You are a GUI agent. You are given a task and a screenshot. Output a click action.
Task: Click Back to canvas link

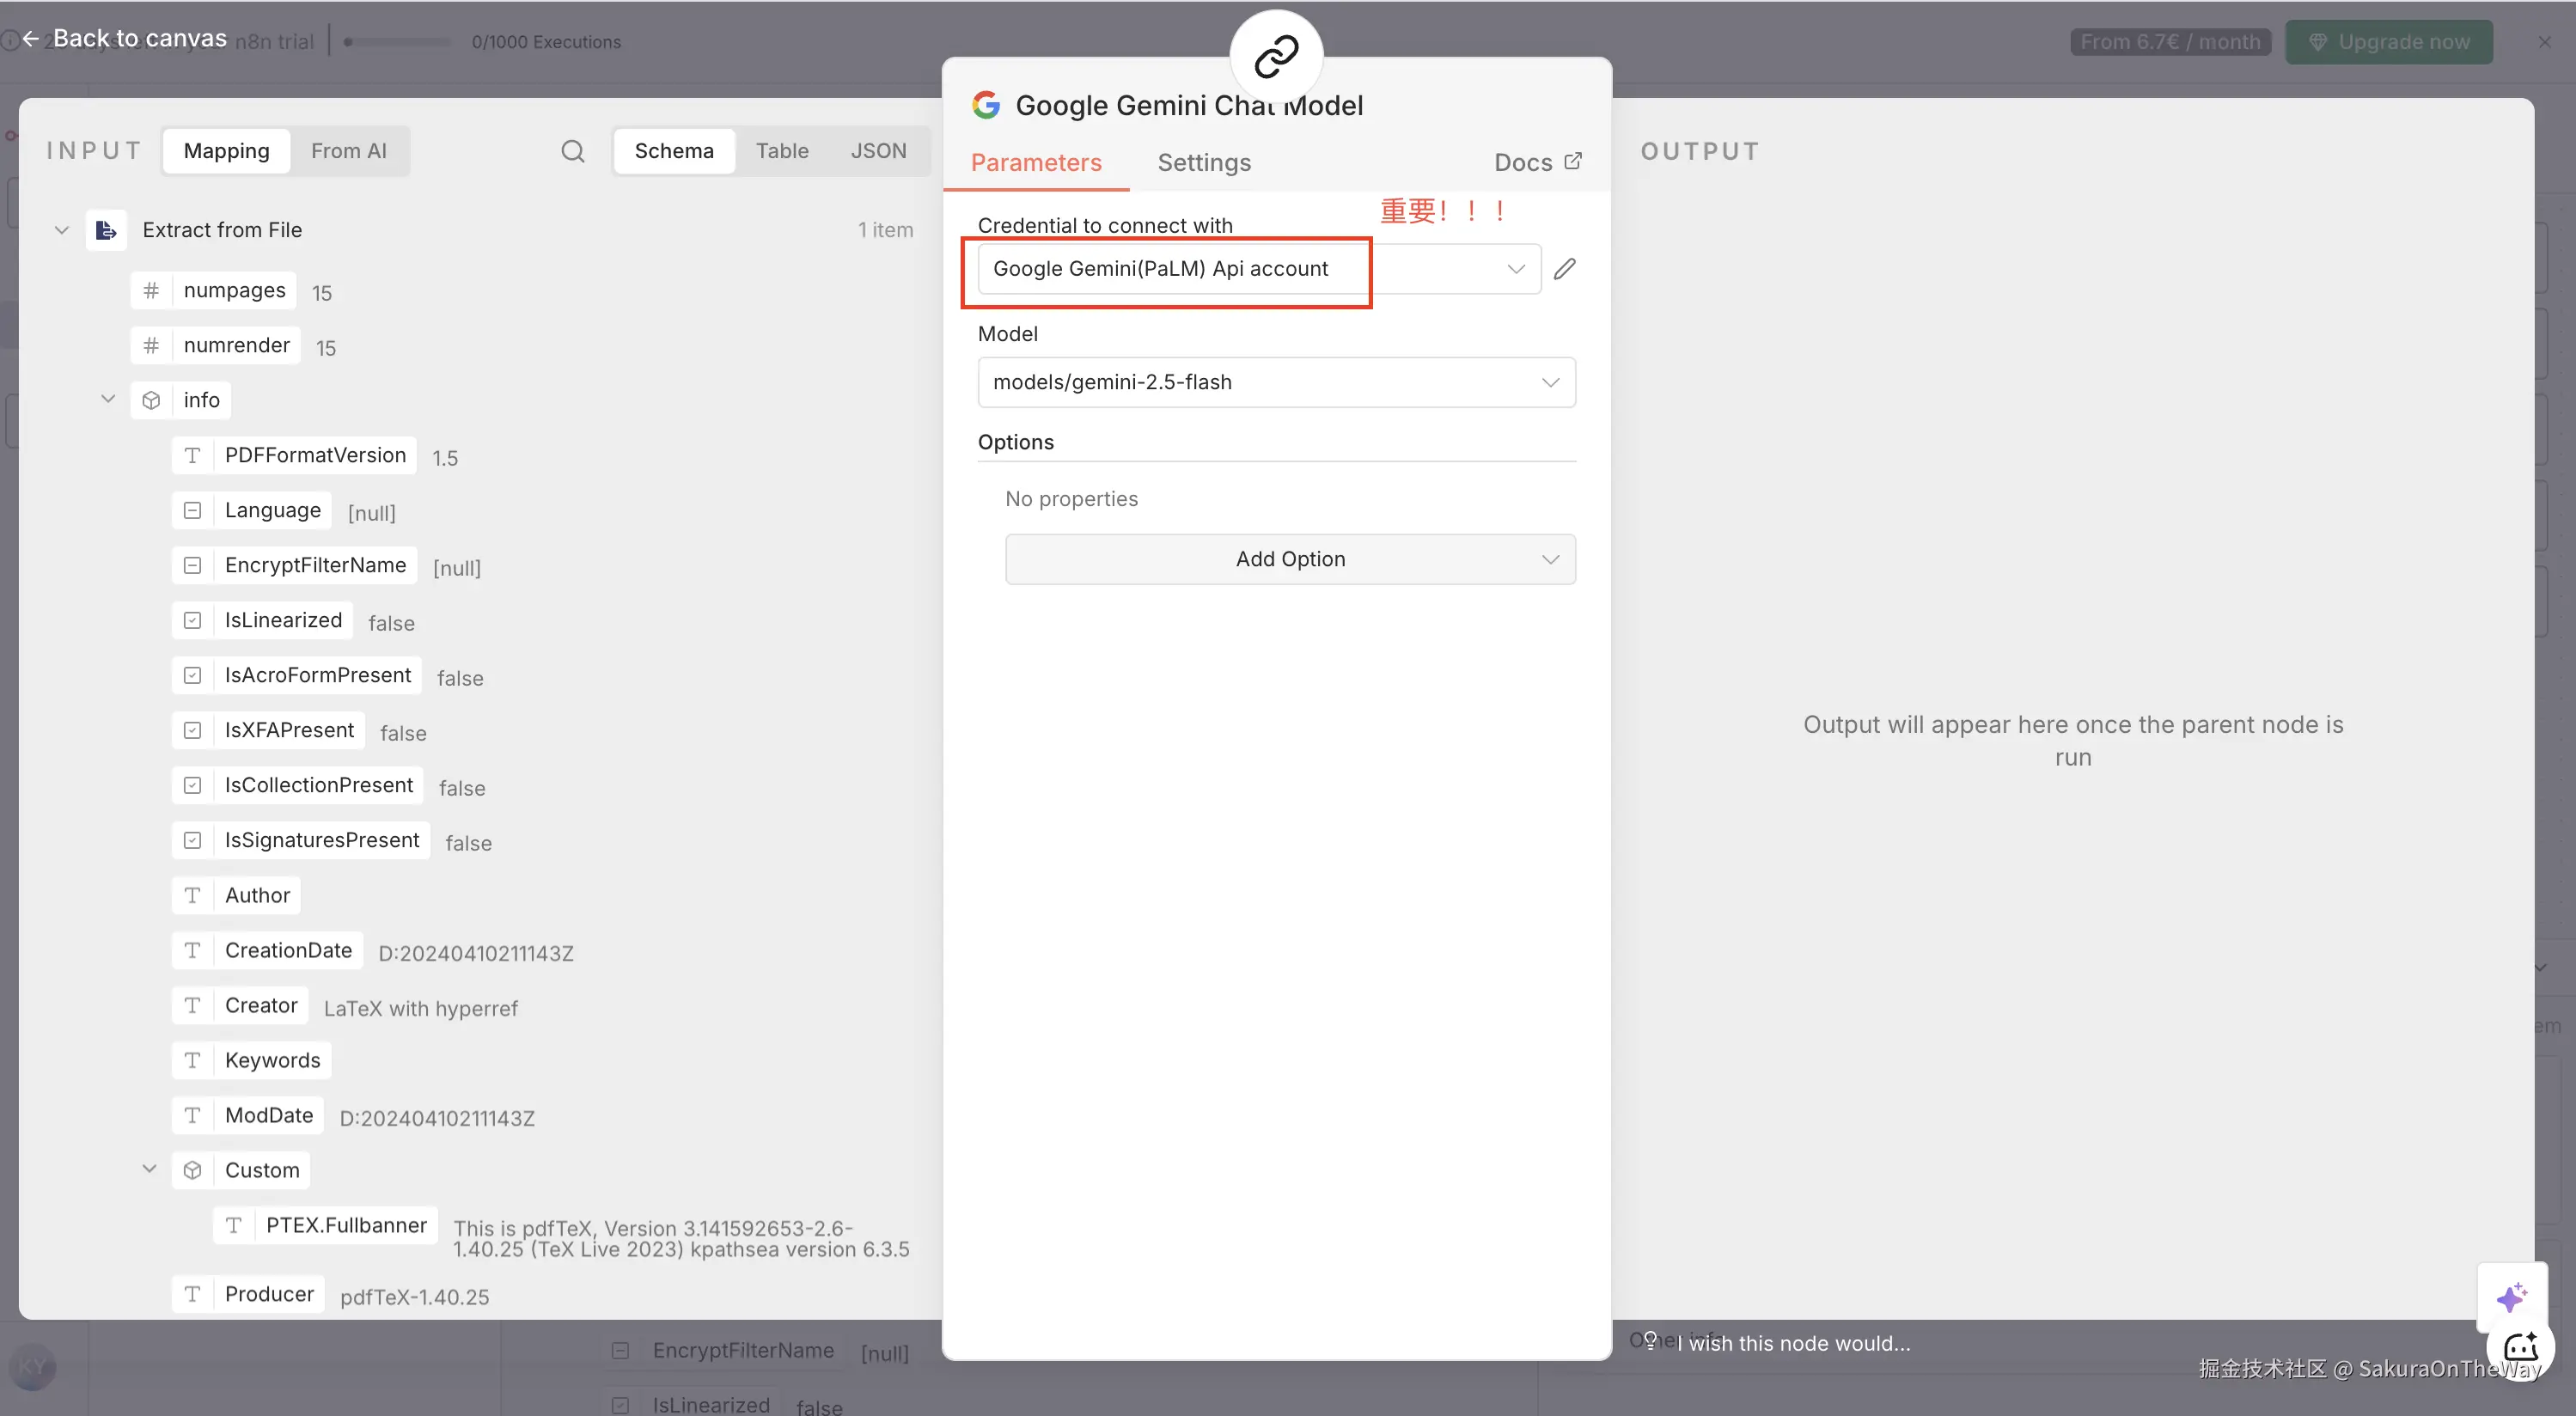tap(125, 38)
